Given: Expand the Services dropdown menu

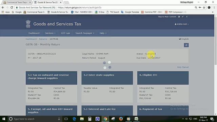Looking at the screenshot, I should [50, 33].
